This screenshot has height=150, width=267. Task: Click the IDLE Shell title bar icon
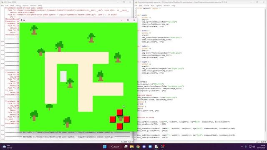(3, 2)
